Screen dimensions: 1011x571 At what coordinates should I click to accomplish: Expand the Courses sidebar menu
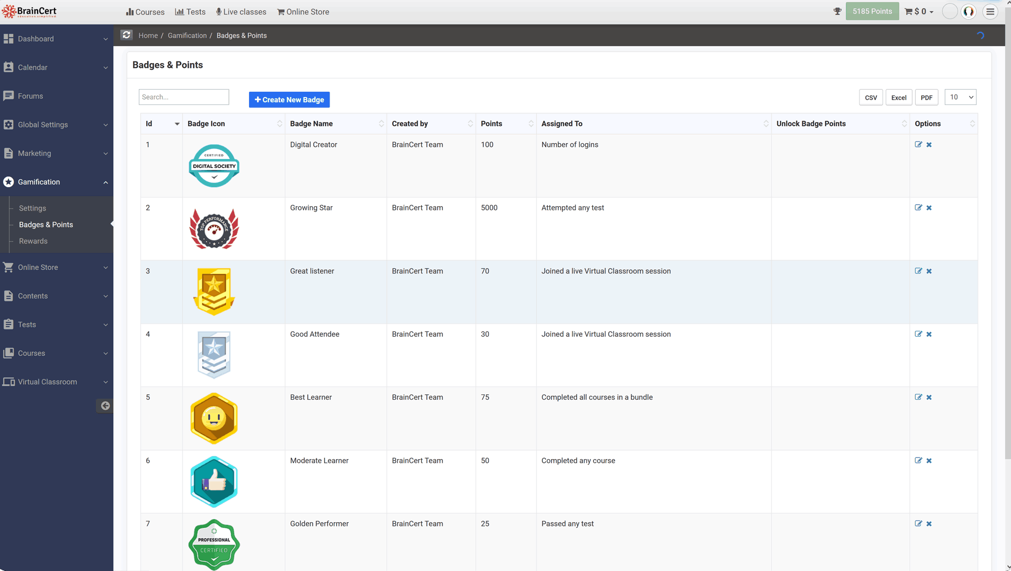coord(57,353)
